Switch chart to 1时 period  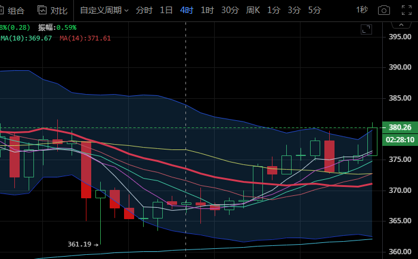coord(207,10)
